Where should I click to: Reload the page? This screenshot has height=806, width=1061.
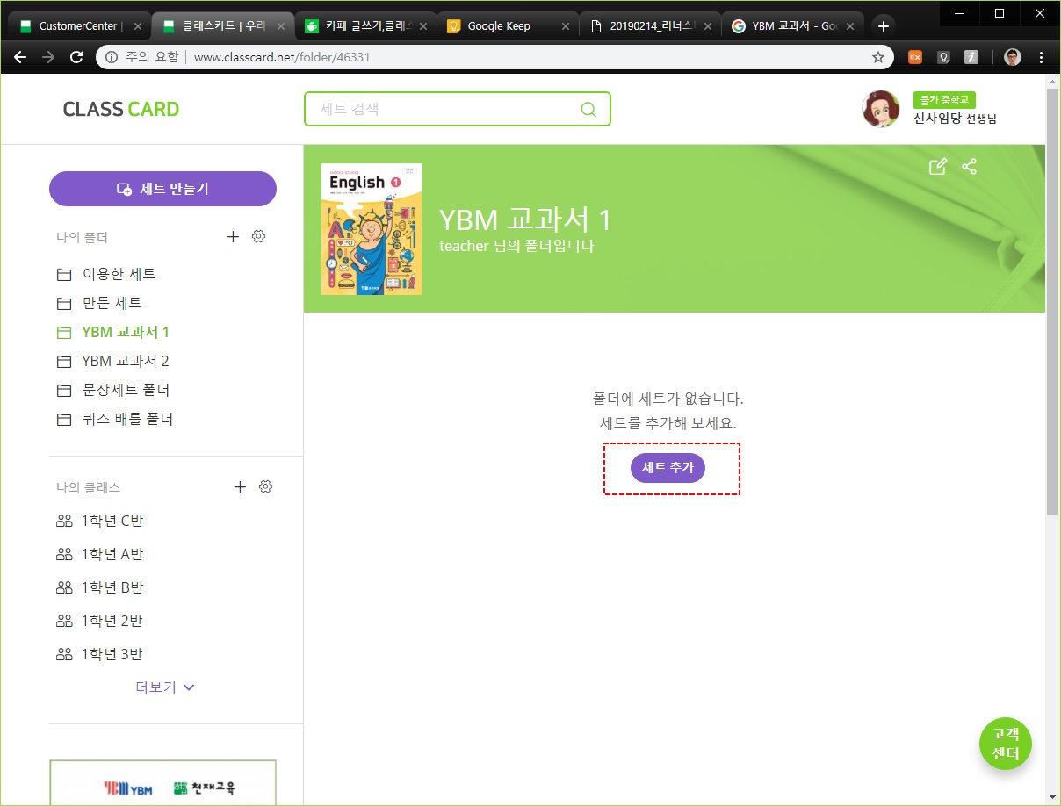pyautogui.click(x=76, y=57)
